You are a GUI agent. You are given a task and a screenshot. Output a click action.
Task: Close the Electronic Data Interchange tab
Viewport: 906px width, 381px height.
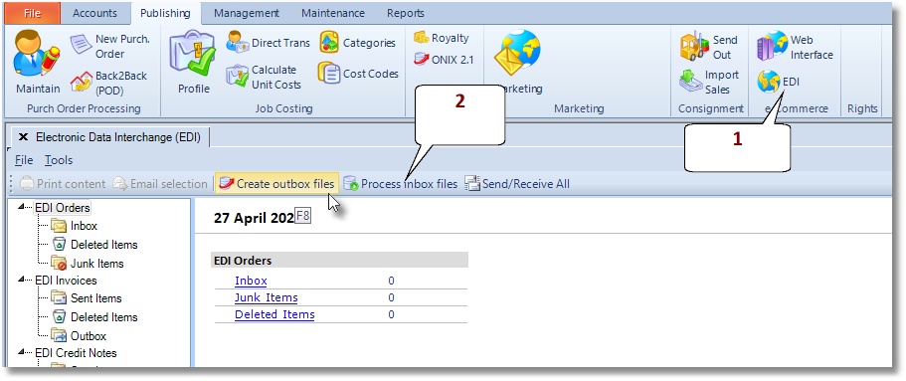click(x=23, y=137)
